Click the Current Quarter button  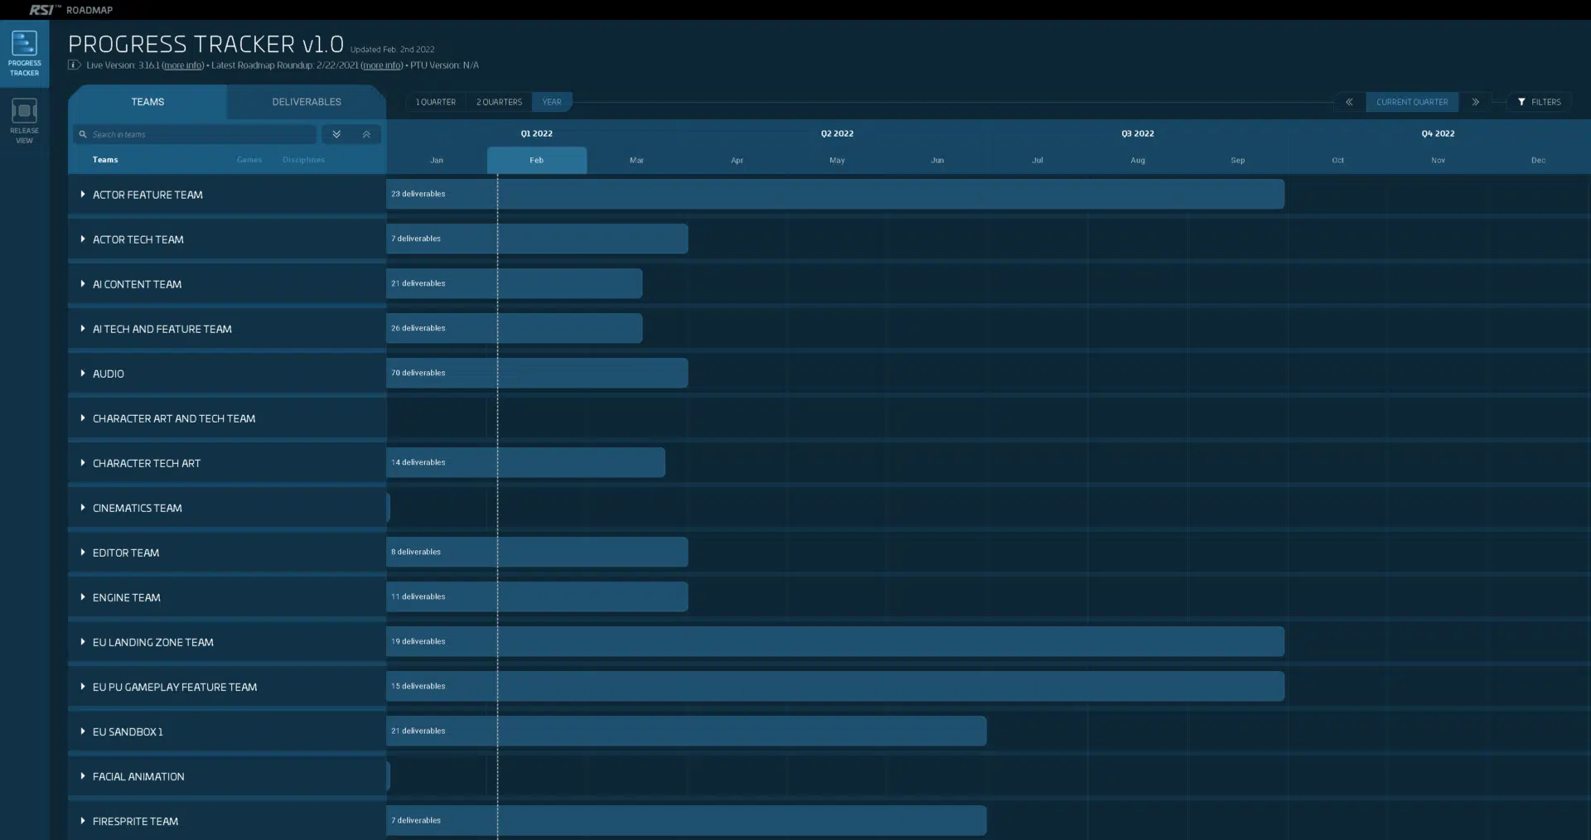click(1412, 102)
